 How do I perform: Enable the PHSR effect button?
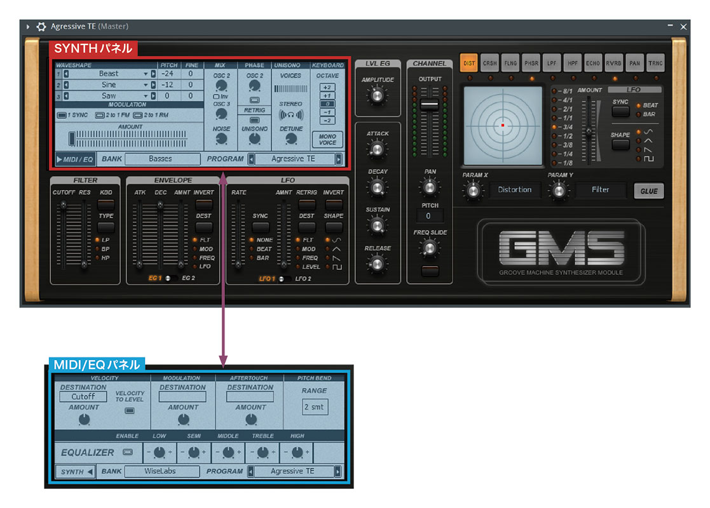[531, 63]
